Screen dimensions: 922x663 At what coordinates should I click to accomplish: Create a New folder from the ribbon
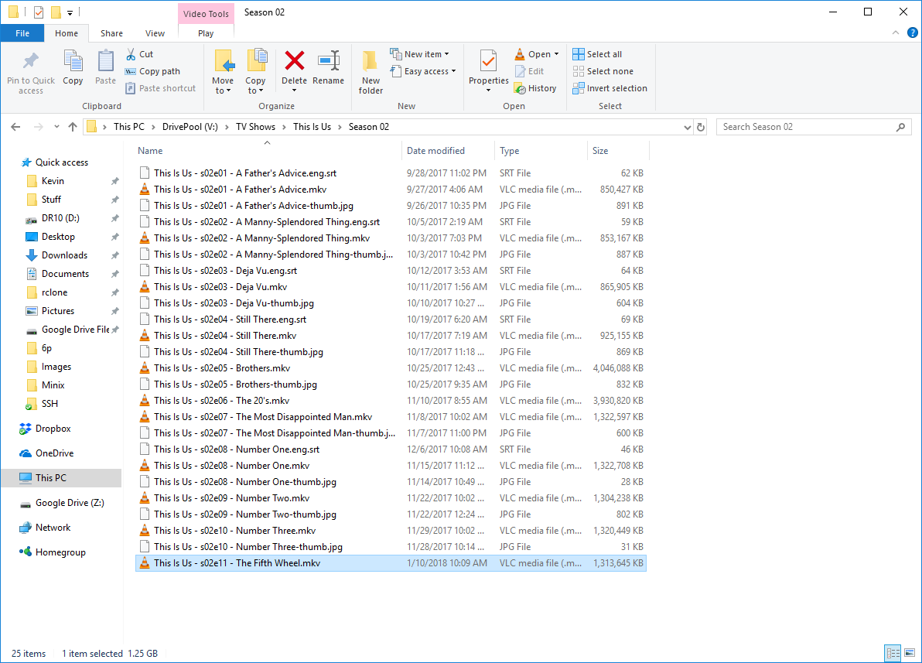tap(370, 70)
